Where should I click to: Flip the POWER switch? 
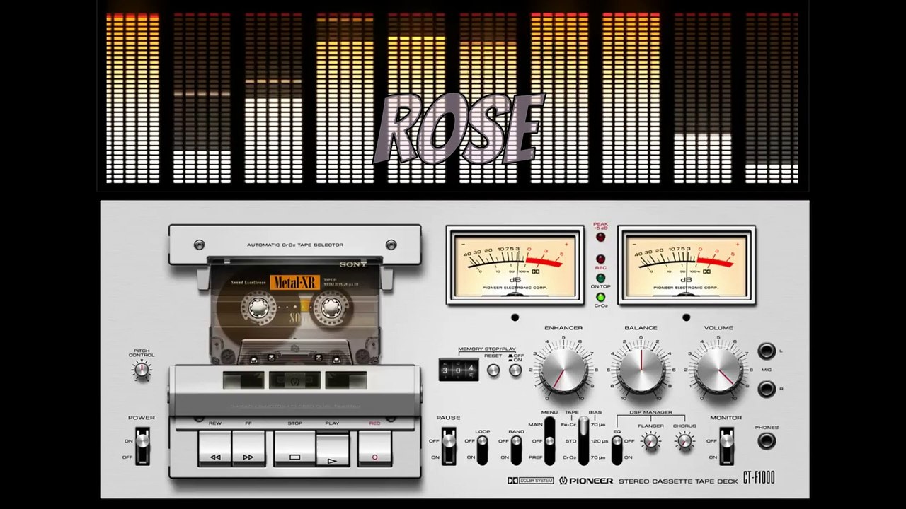point(142,445)
